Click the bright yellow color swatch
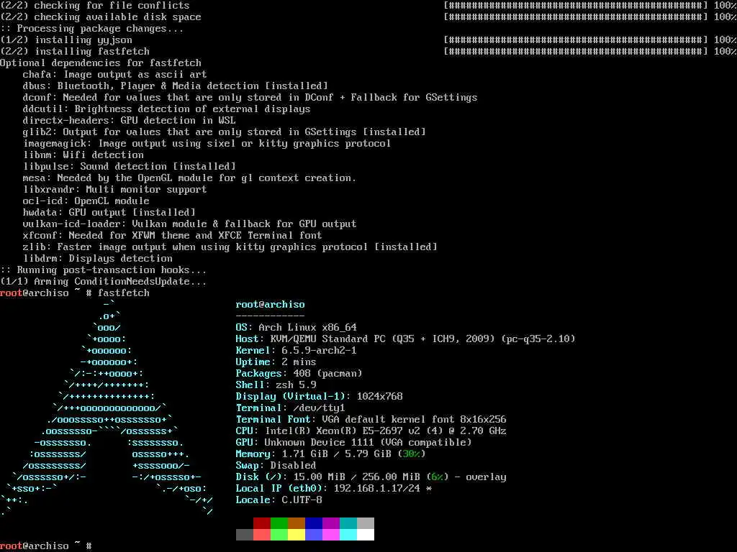This screenshot has width=737, height=552. [297, 535]
